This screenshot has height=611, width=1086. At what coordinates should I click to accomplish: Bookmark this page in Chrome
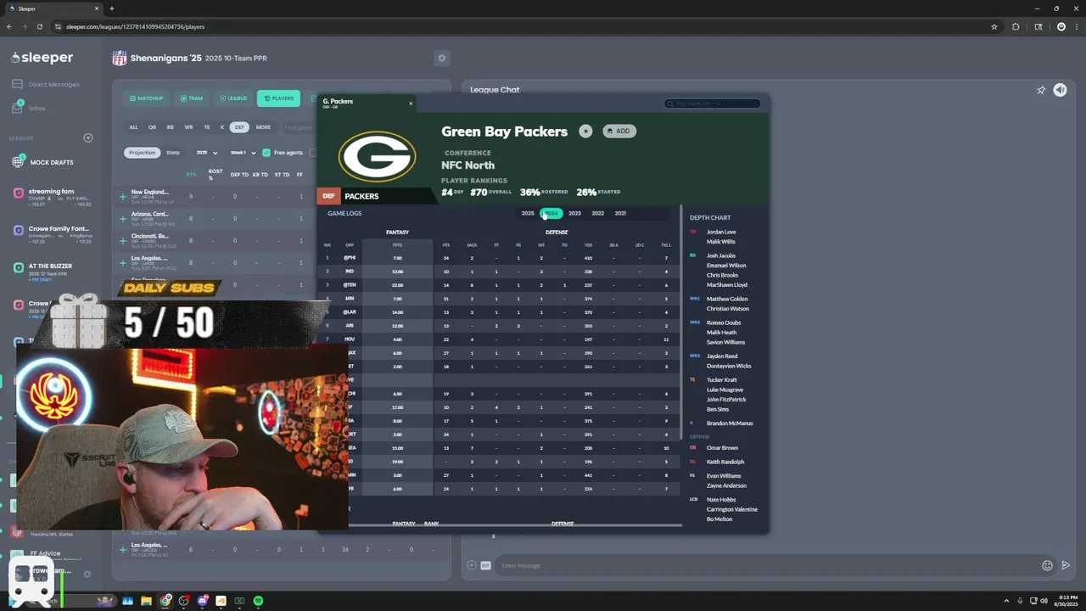pos(994,26)
